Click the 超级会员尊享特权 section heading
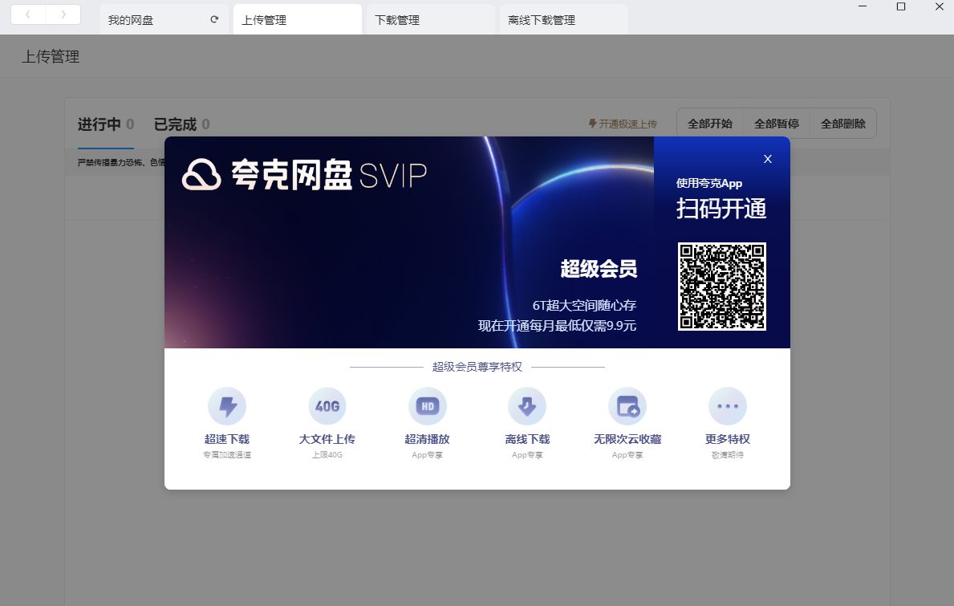The height and width of the screenshot is (606, 954). (x=477, y=367)
